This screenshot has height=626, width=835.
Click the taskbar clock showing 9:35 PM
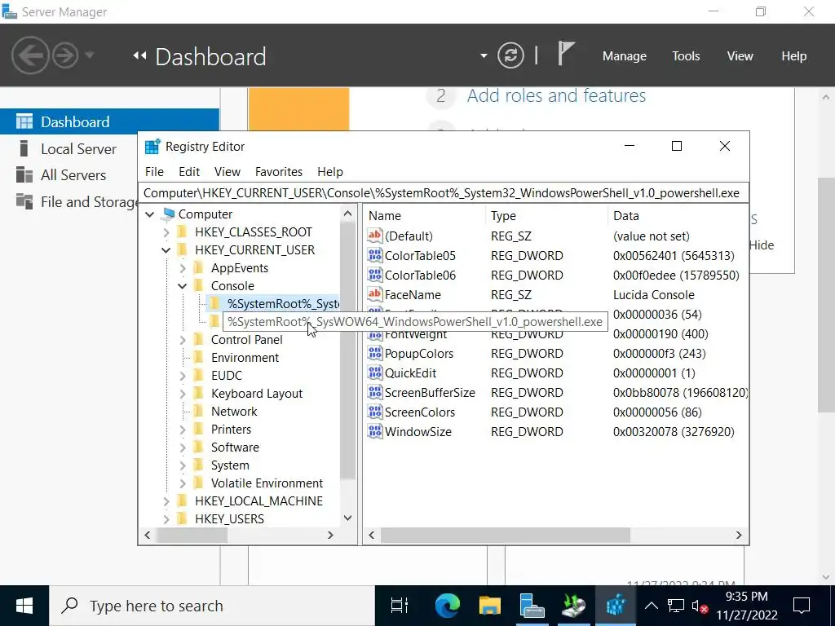747,606
